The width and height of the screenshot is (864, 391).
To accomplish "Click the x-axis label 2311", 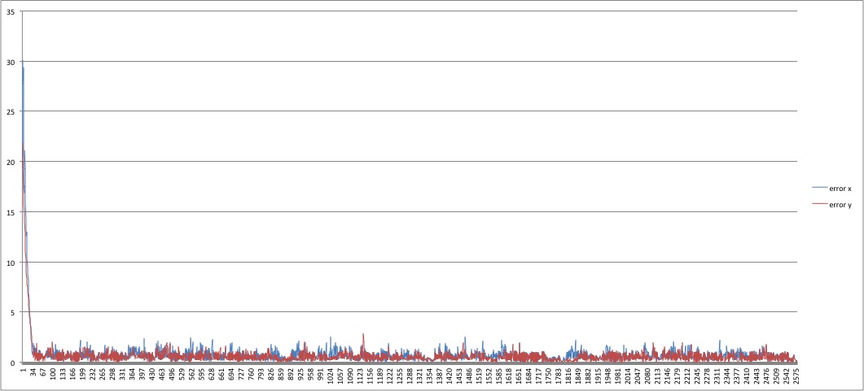I will pos(717,375).
